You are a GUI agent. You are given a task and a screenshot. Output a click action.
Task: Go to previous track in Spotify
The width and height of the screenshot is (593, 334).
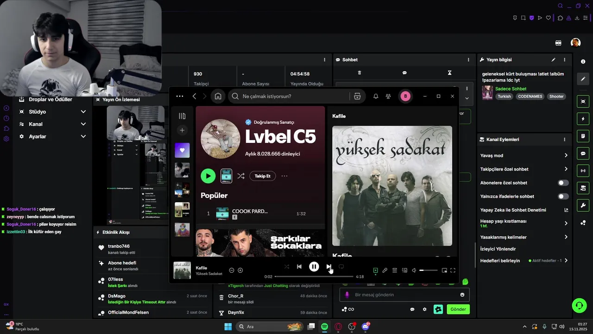(299, 267)
